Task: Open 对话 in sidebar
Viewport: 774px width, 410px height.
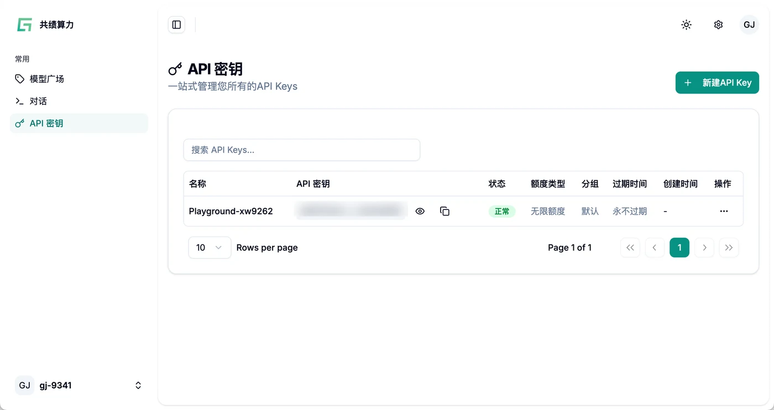Action: point(79,101)
